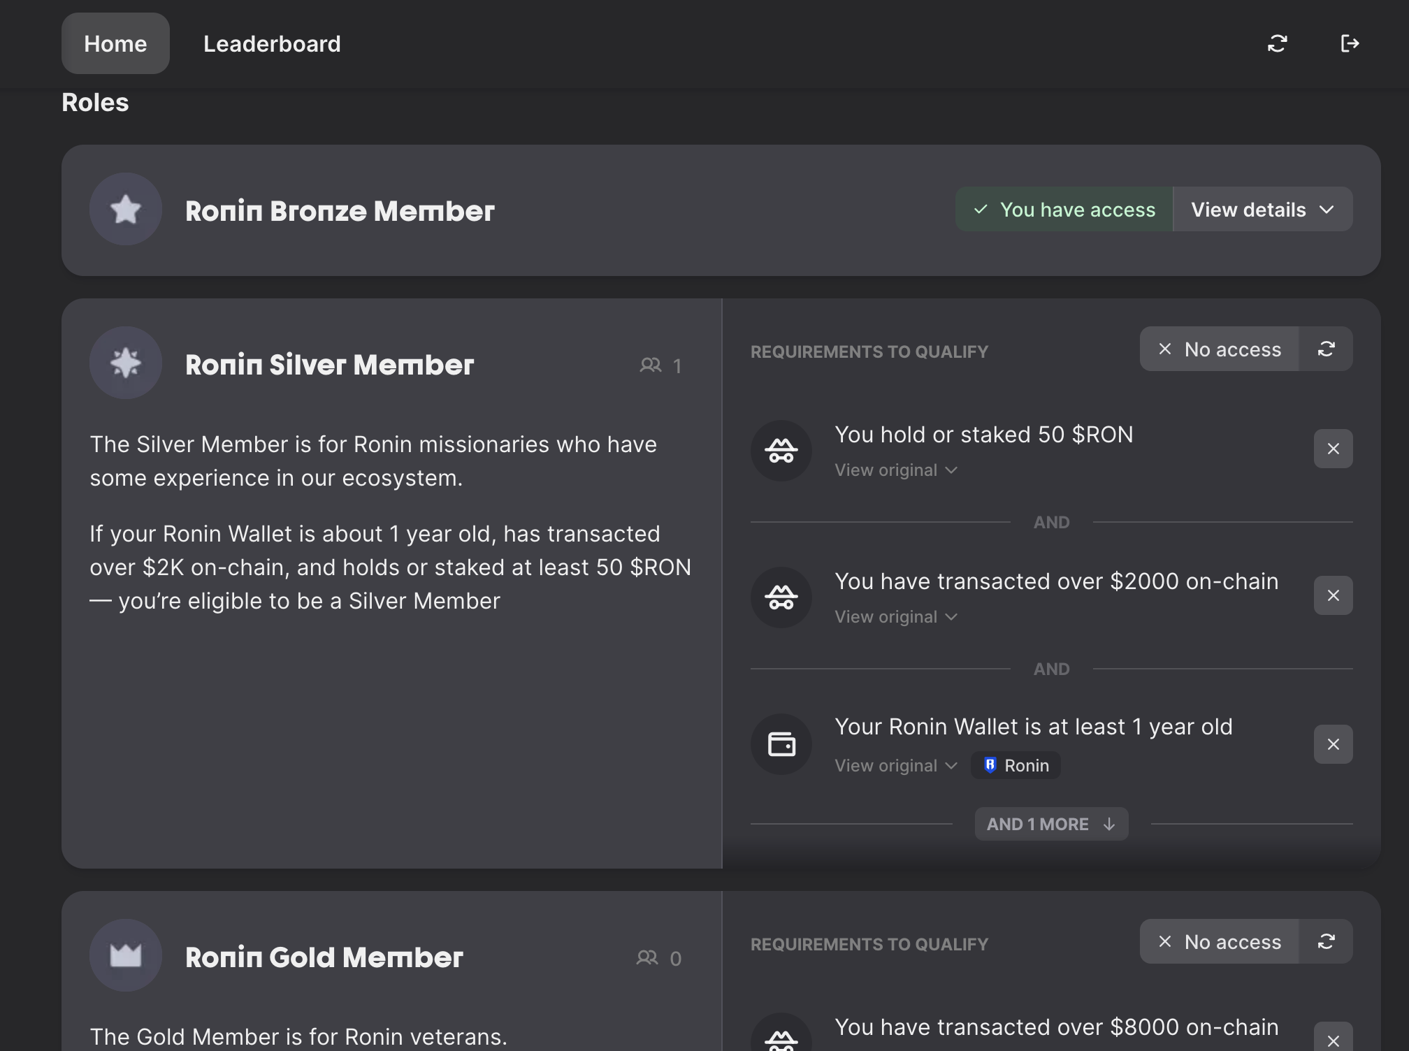This screenshot has width=1409, height=1051.
Task: Click the Ronin chain tag
Action: click(x=1016, y=765)
